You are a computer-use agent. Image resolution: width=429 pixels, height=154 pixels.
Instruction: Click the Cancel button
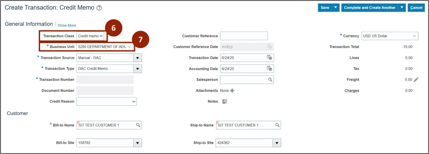[416, 8]
